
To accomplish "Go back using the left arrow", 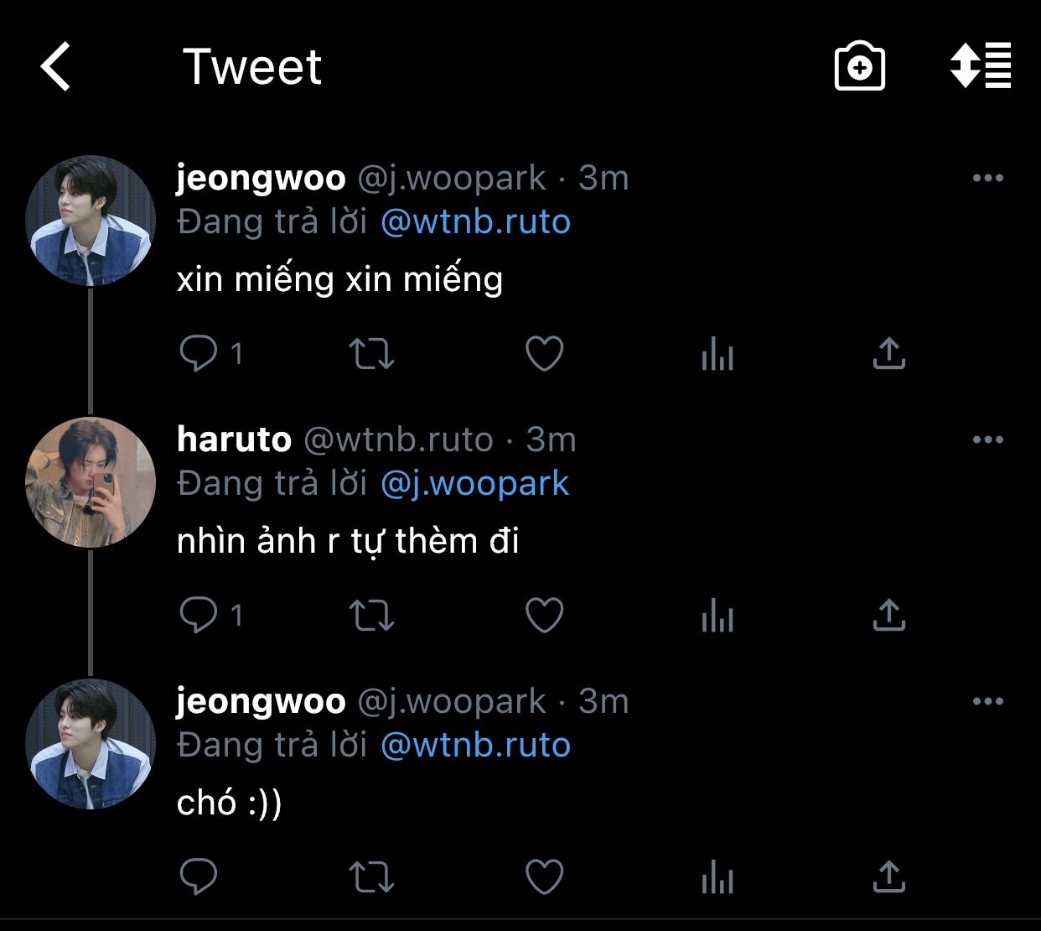I will click(x=55, y=66).
